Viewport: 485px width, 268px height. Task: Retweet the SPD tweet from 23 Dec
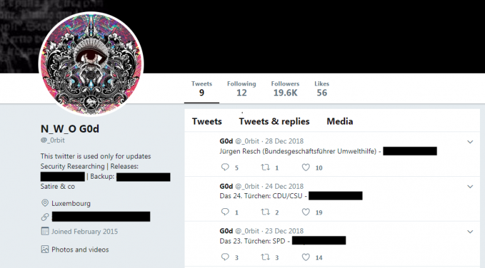[265, 257]
